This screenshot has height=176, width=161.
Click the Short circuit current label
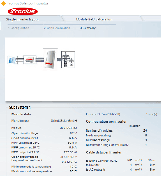coord(25,138)
